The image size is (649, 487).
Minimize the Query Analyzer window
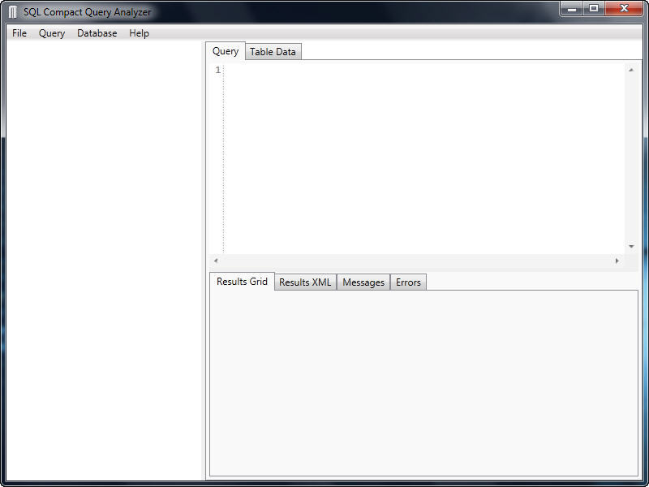coord(572,9)
